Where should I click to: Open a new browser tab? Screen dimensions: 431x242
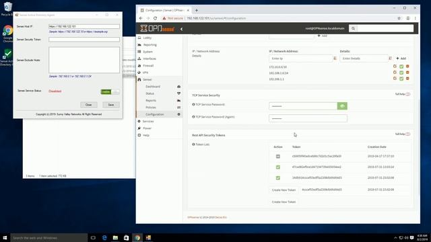pos(197,11)
